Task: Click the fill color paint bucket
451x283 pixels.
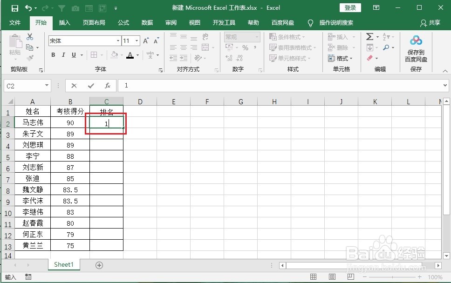Action: (x=115, y=54)
